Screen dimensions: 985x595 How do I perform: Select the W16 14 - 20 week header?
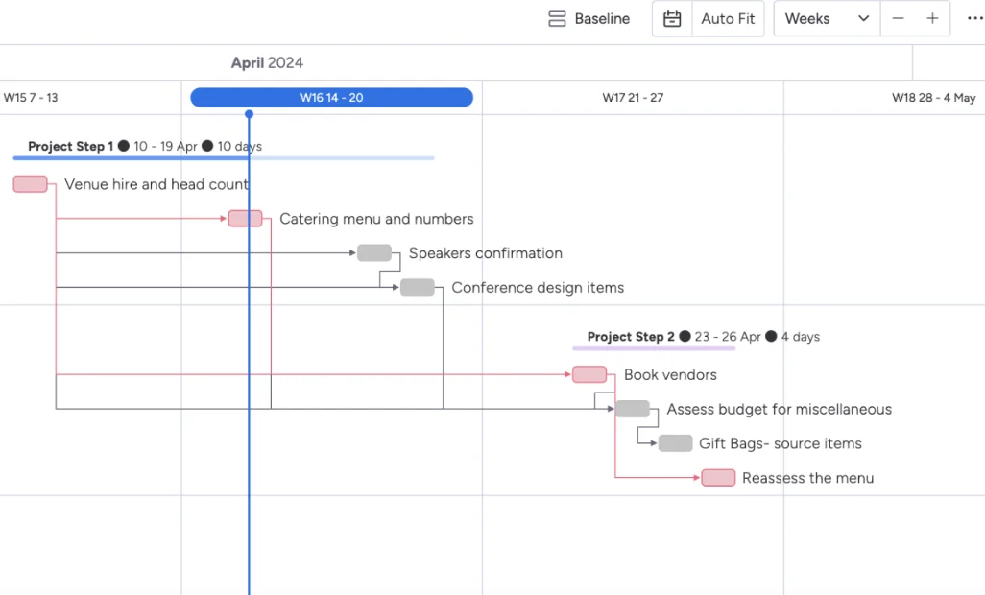tap(331, 97)
